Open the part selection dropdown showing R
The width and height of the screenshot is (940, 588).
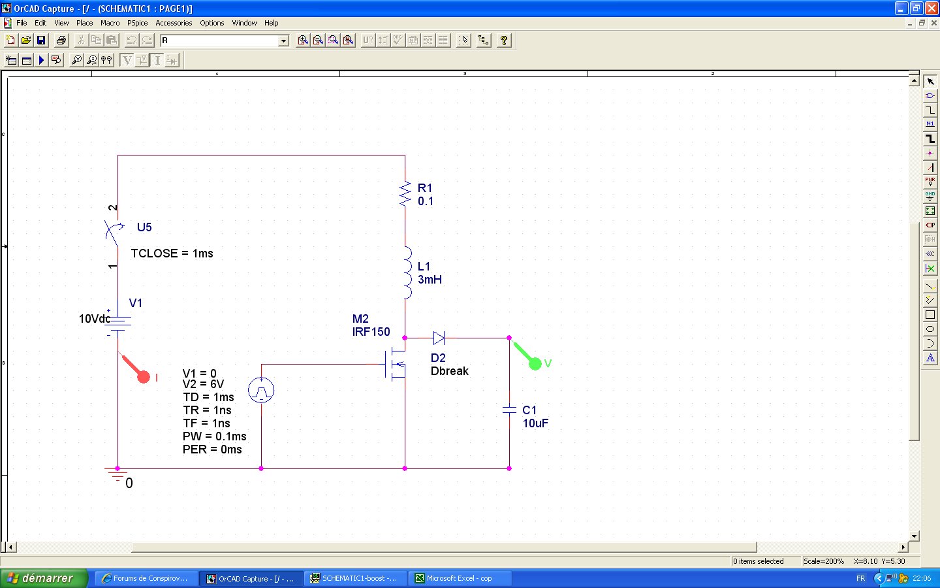[x=283, y=41]
